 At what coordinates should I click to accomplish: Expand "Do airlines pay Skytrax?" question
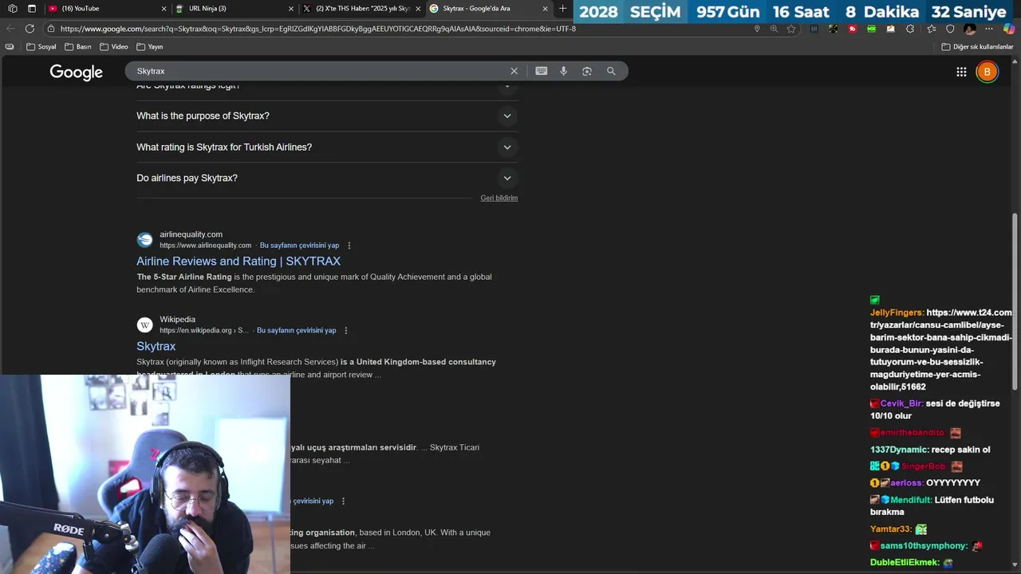327,178
